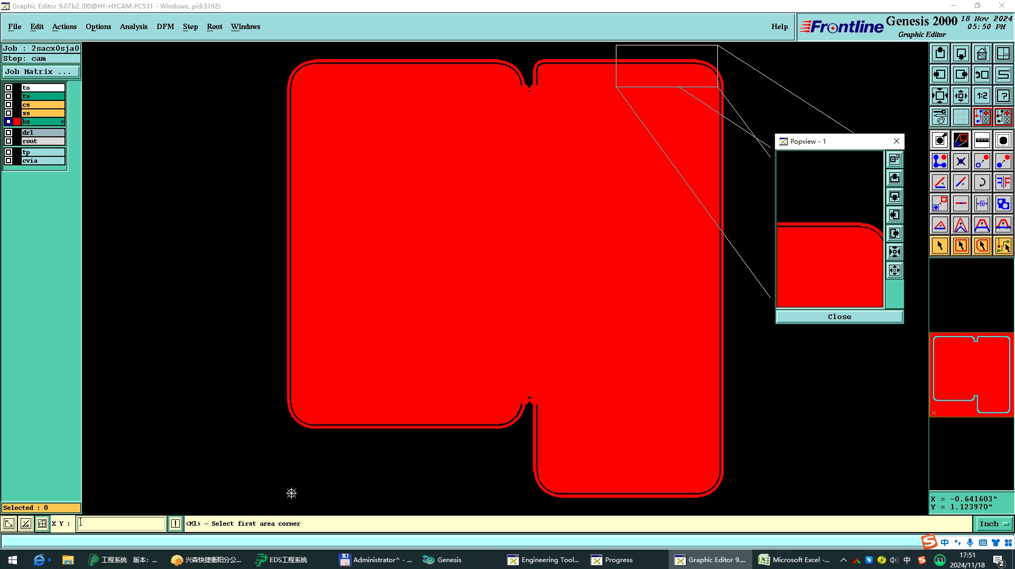Click the Windows Start button
The height and width of the screenshot is (569, 1015).
click(13, 560)
